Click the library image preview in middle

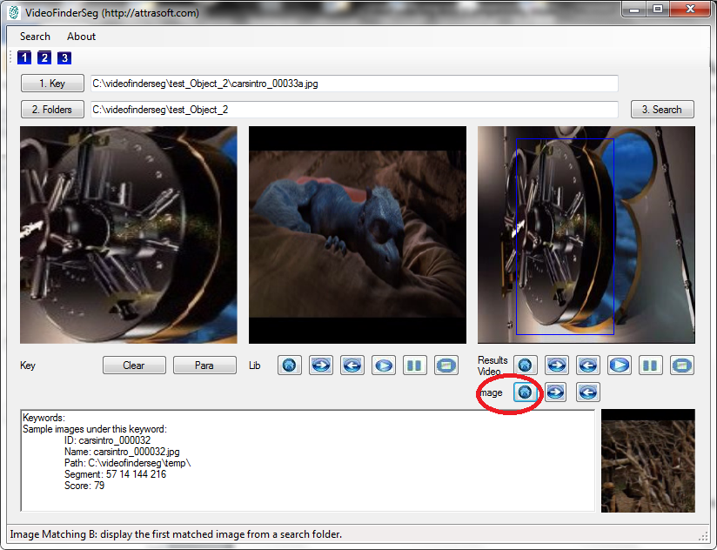coord(358,235)
